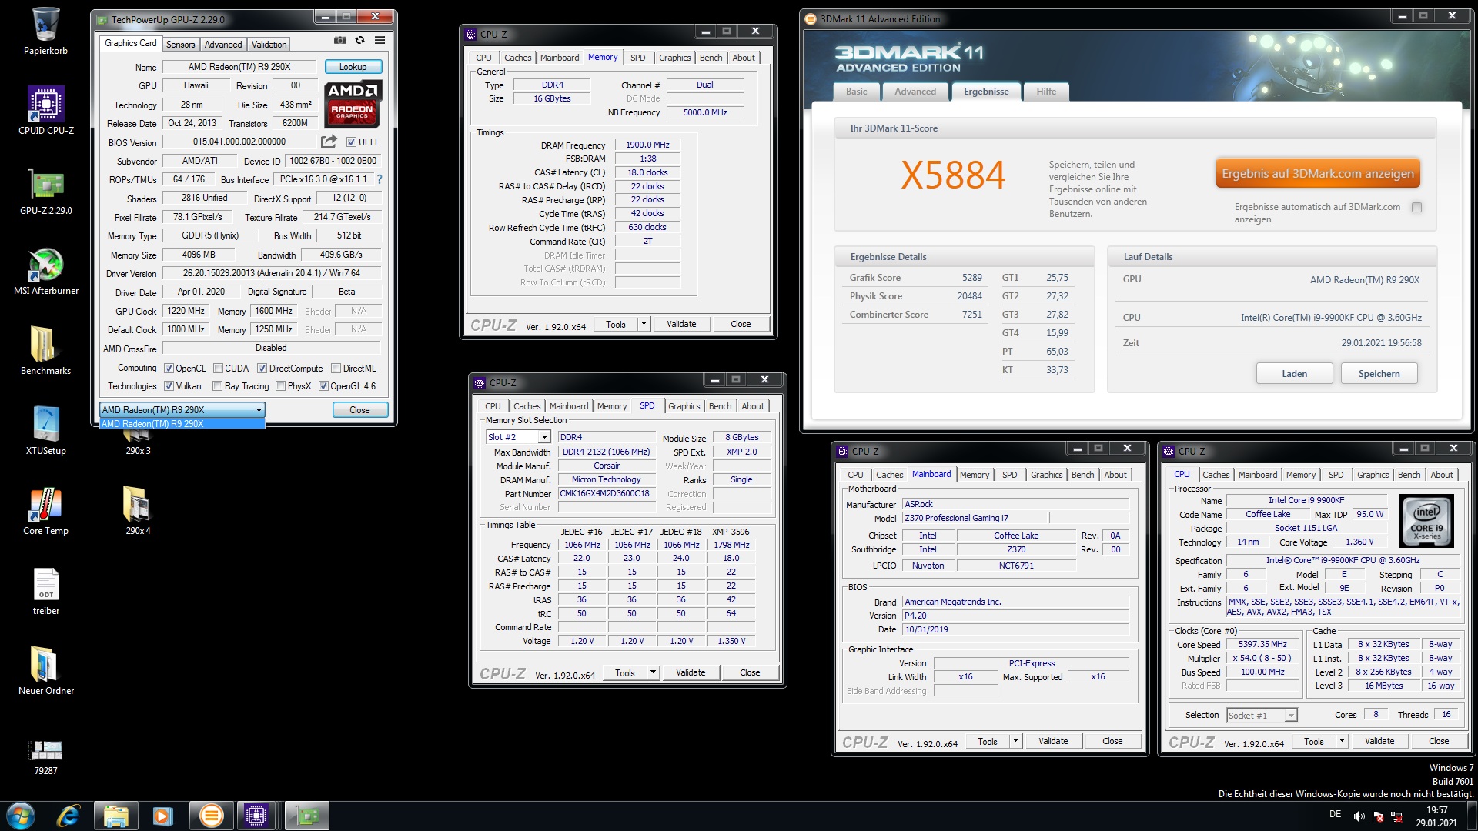Toggle CUDA checkbox

pyautogui.click(x=218, y=369)
